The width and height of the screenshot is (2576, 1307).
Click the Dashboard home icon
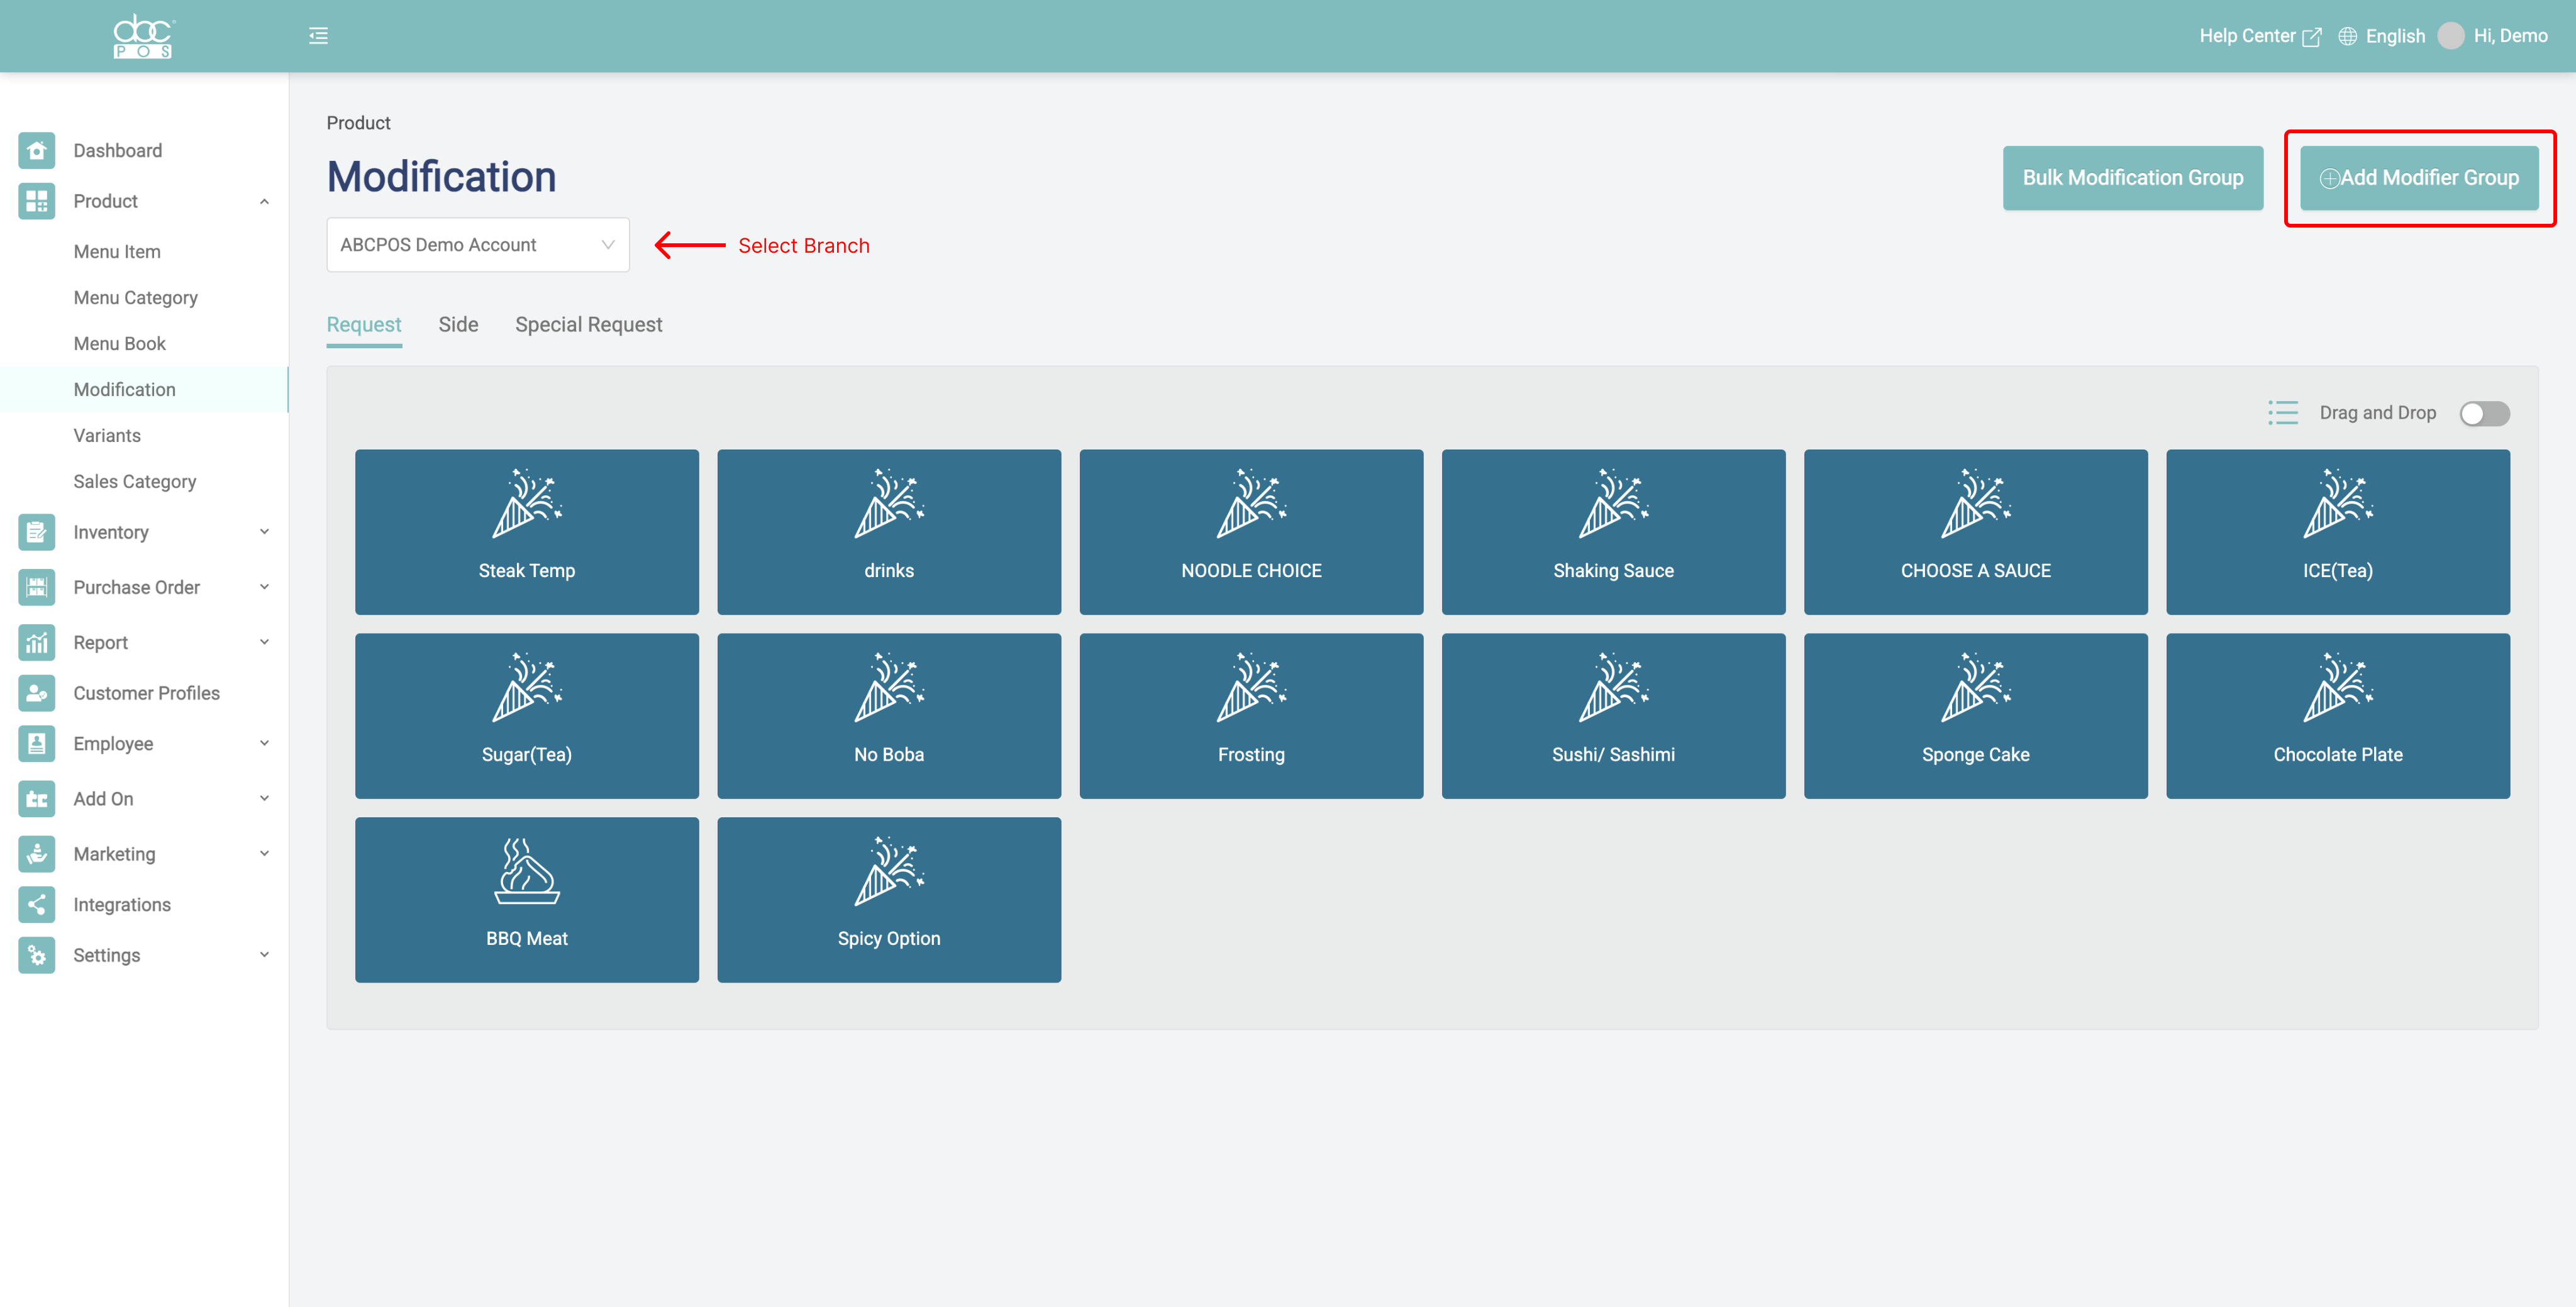(37, 150)
